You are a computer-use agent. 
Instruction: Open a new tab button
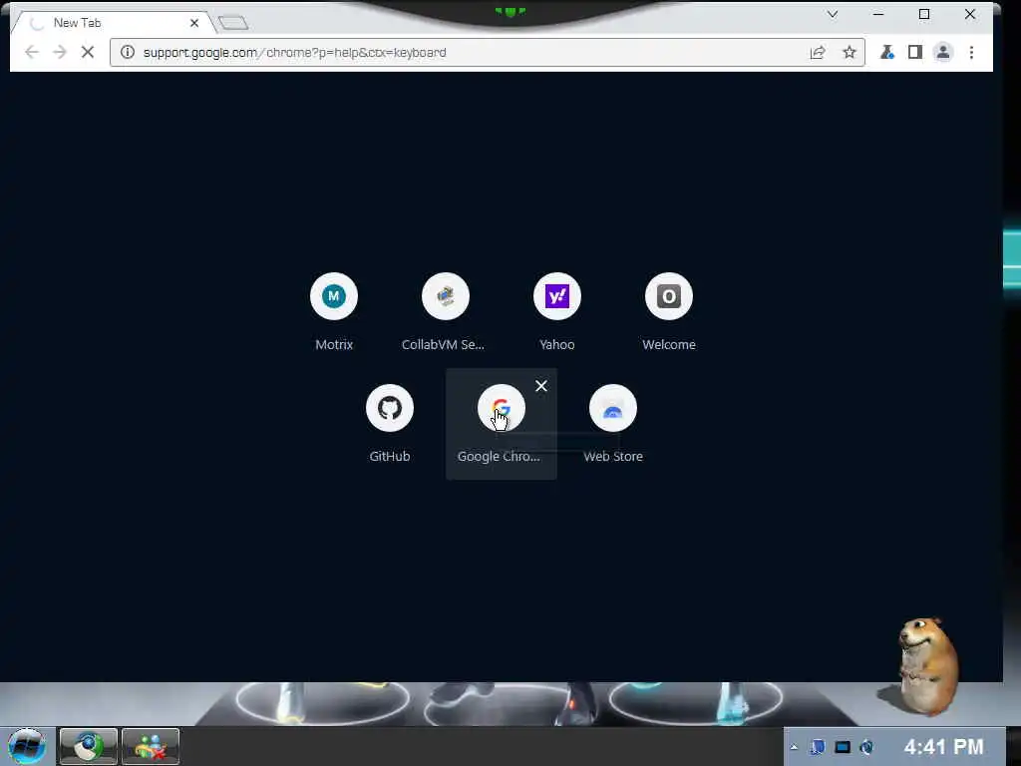point(232,23)
